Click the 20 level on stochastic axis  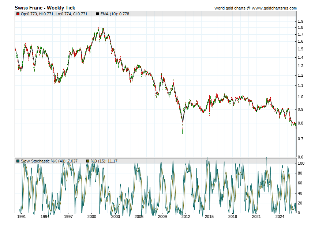[x=300, y=203]
